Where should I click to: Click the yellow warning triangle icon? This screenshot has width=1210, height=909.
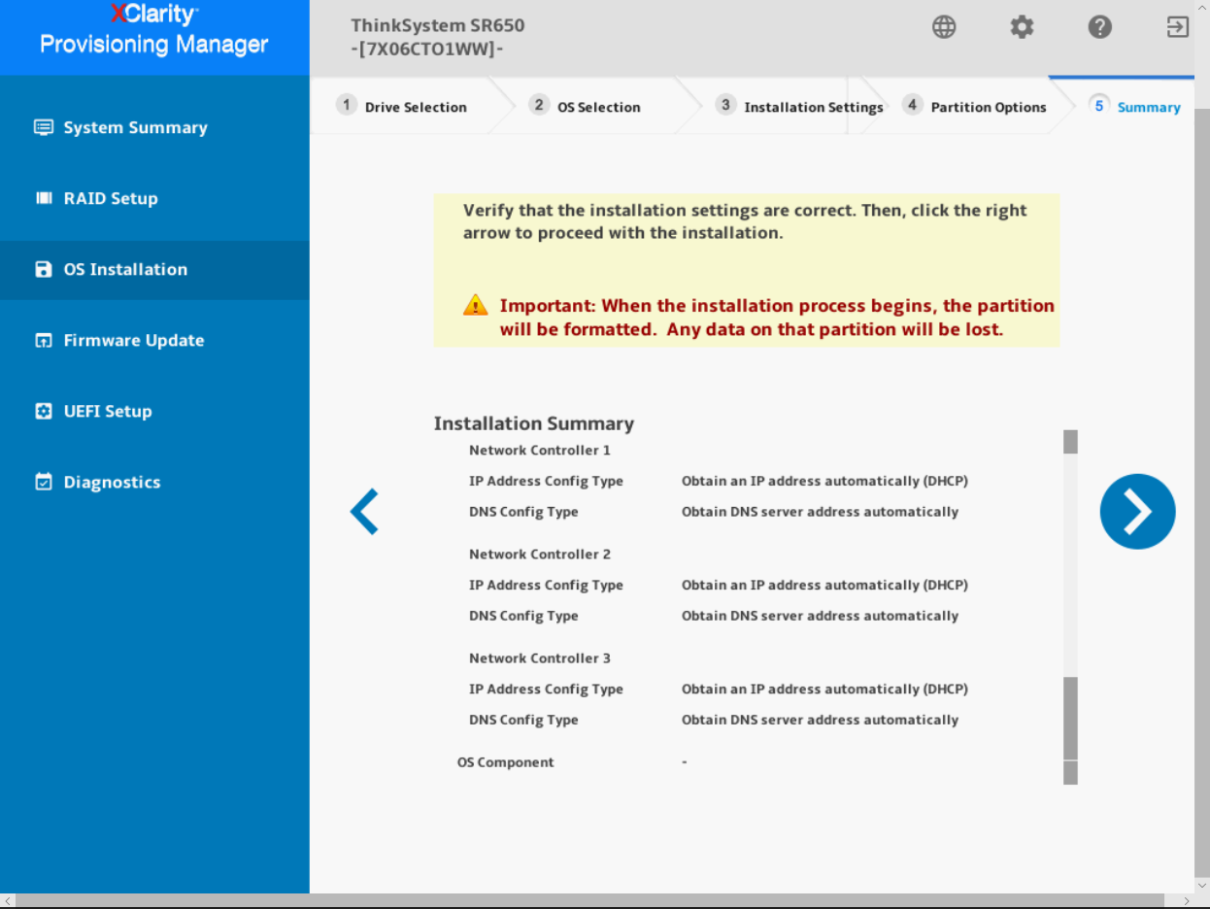(x=475, y=305)
